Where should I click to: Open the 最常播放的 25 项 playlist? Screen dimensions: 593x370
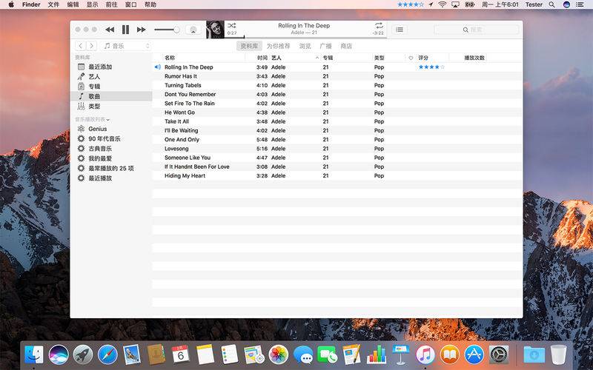click(111, 168)
